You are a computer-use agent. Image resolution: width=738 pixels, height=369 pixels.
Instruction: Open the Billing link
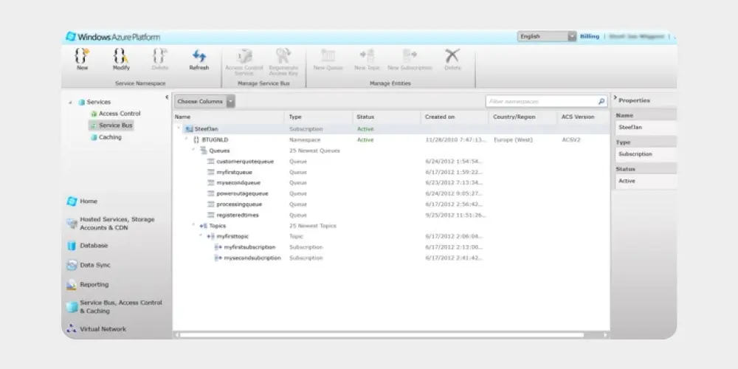(589, 36)
